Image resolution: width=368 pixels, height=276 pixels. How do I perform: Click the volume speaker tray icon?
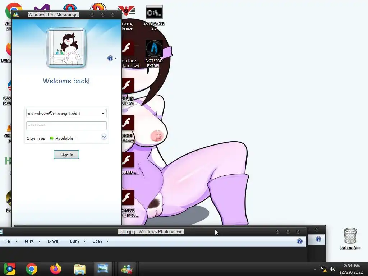tap(332, 269)
